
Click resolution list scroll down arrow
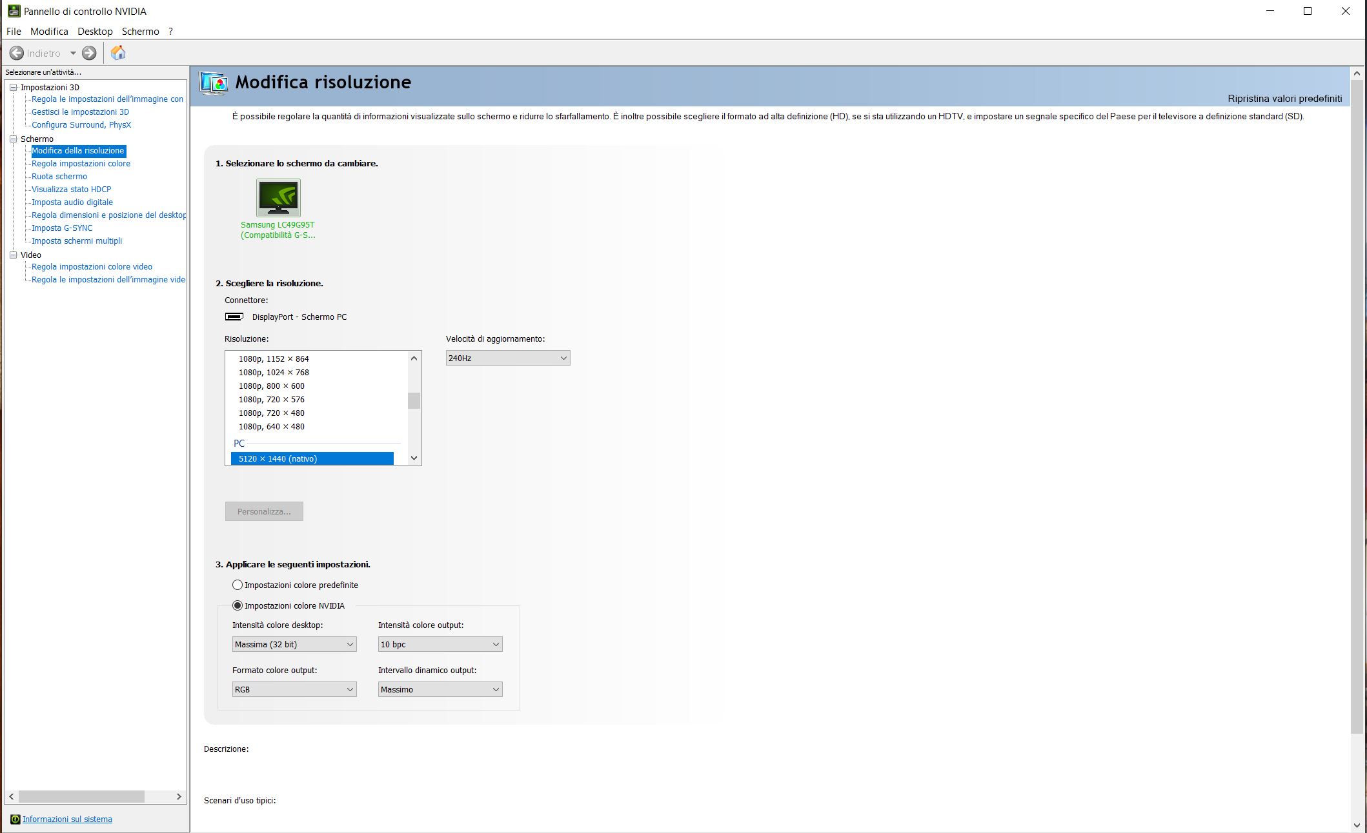pos(414,458)
